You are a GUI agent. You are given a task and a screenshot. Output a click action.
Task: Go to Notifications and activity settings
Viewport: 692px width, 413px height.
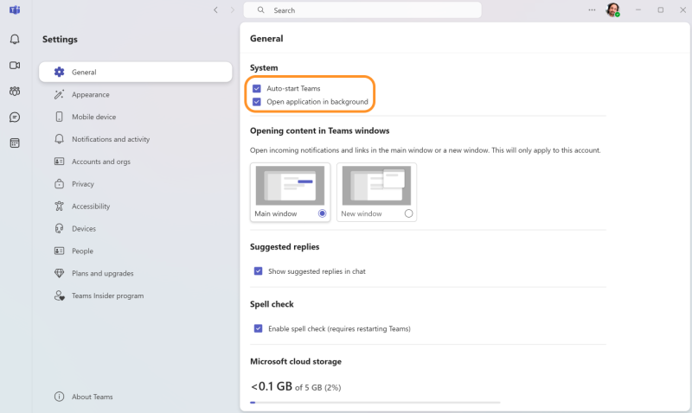click(x=136, y=139)
